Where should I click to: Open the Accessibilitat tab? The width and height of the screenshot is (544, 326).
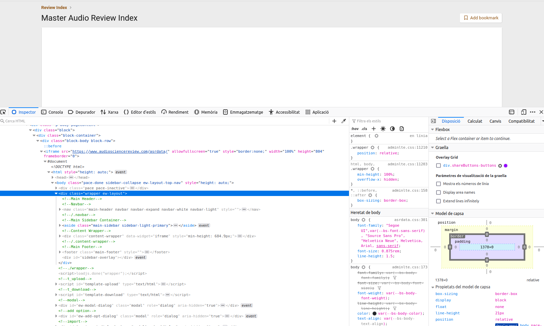click(284, 112)
